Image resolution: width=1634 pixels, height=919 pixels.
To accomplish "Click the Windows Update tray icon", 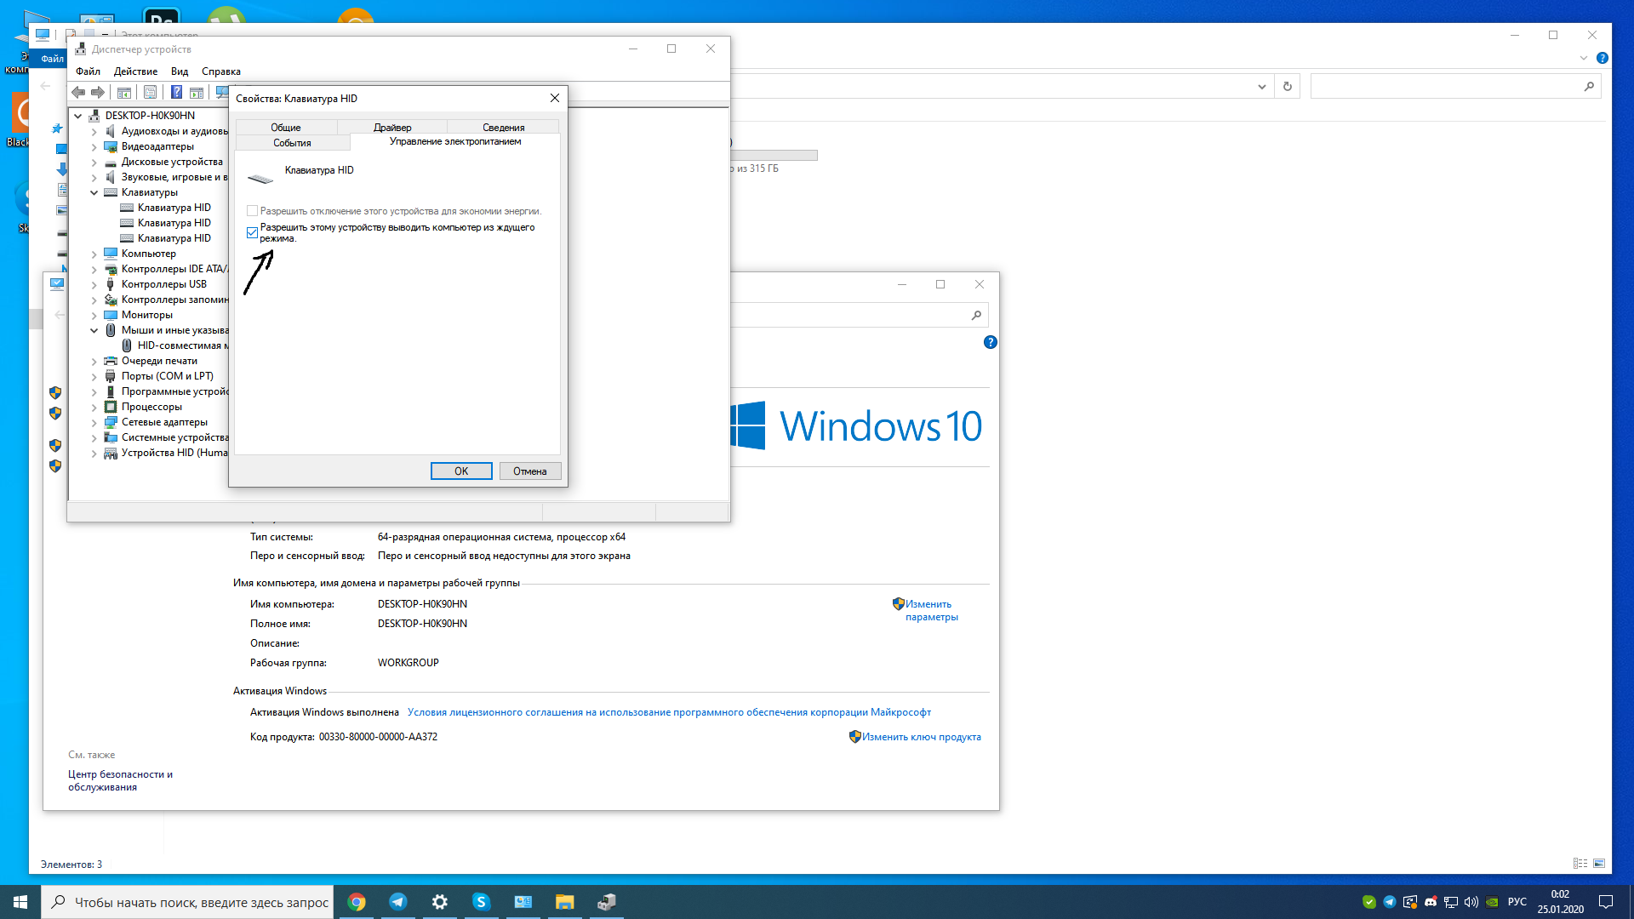I will tap(1410, 902).
